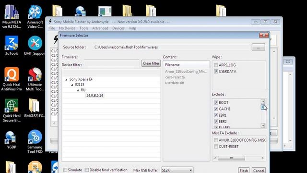307x173 pixels.
Task: Select the RU tree label
Action: point(83,90)
